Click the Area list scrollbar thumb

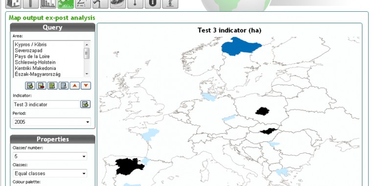click(x=87, y=53)
